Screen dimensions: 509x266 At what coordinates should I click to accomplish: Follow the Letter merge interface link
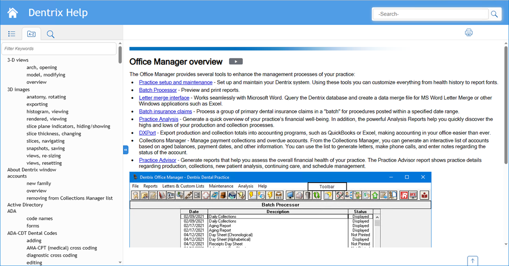tap(164, 98)
